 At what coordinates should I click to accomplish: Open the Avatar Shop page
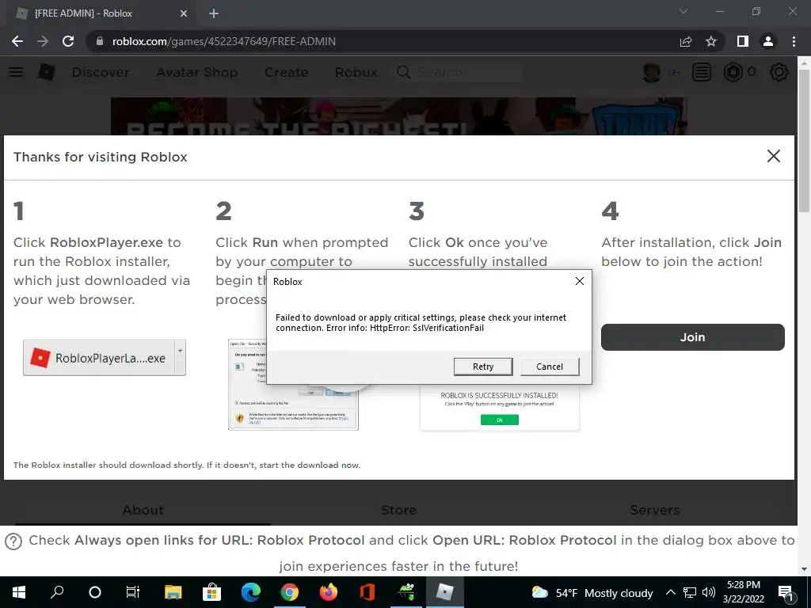click(x=197, y=72)
